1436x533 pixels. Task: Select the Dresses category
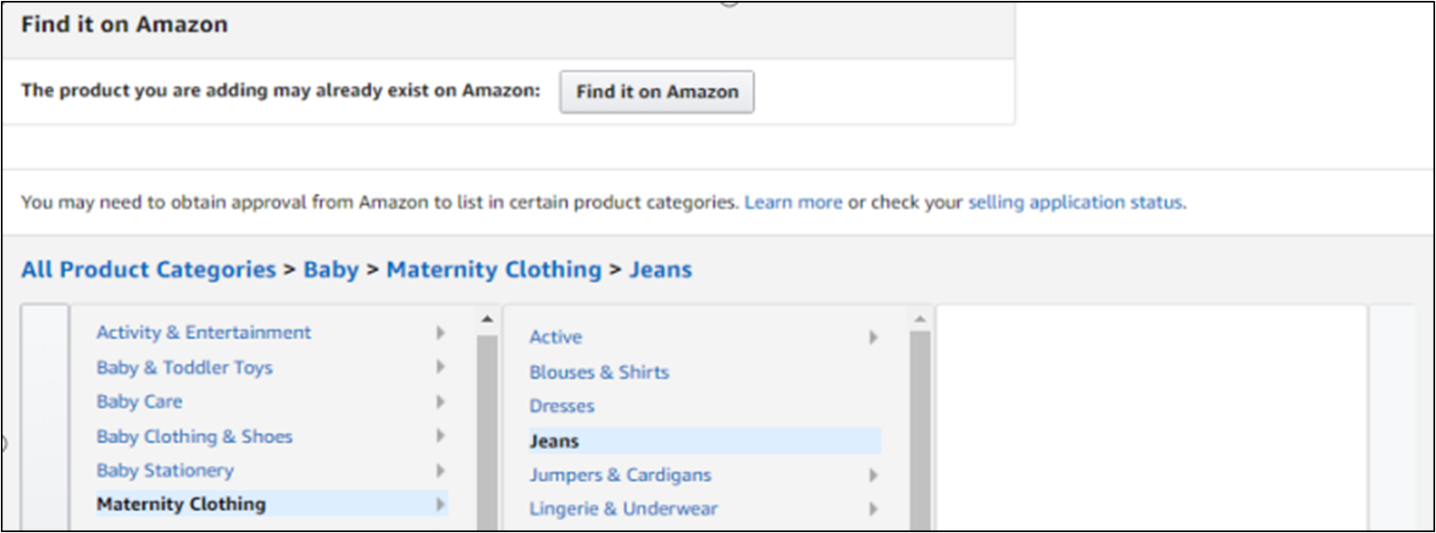coord(562,406)
